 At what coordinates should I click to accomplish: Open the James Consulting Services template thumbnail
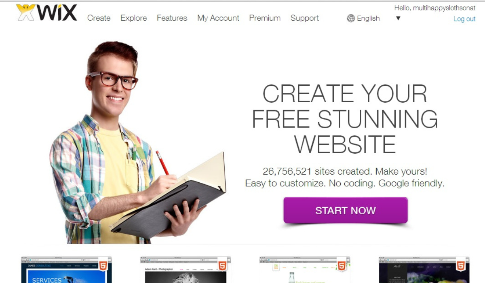click(67, 270)
